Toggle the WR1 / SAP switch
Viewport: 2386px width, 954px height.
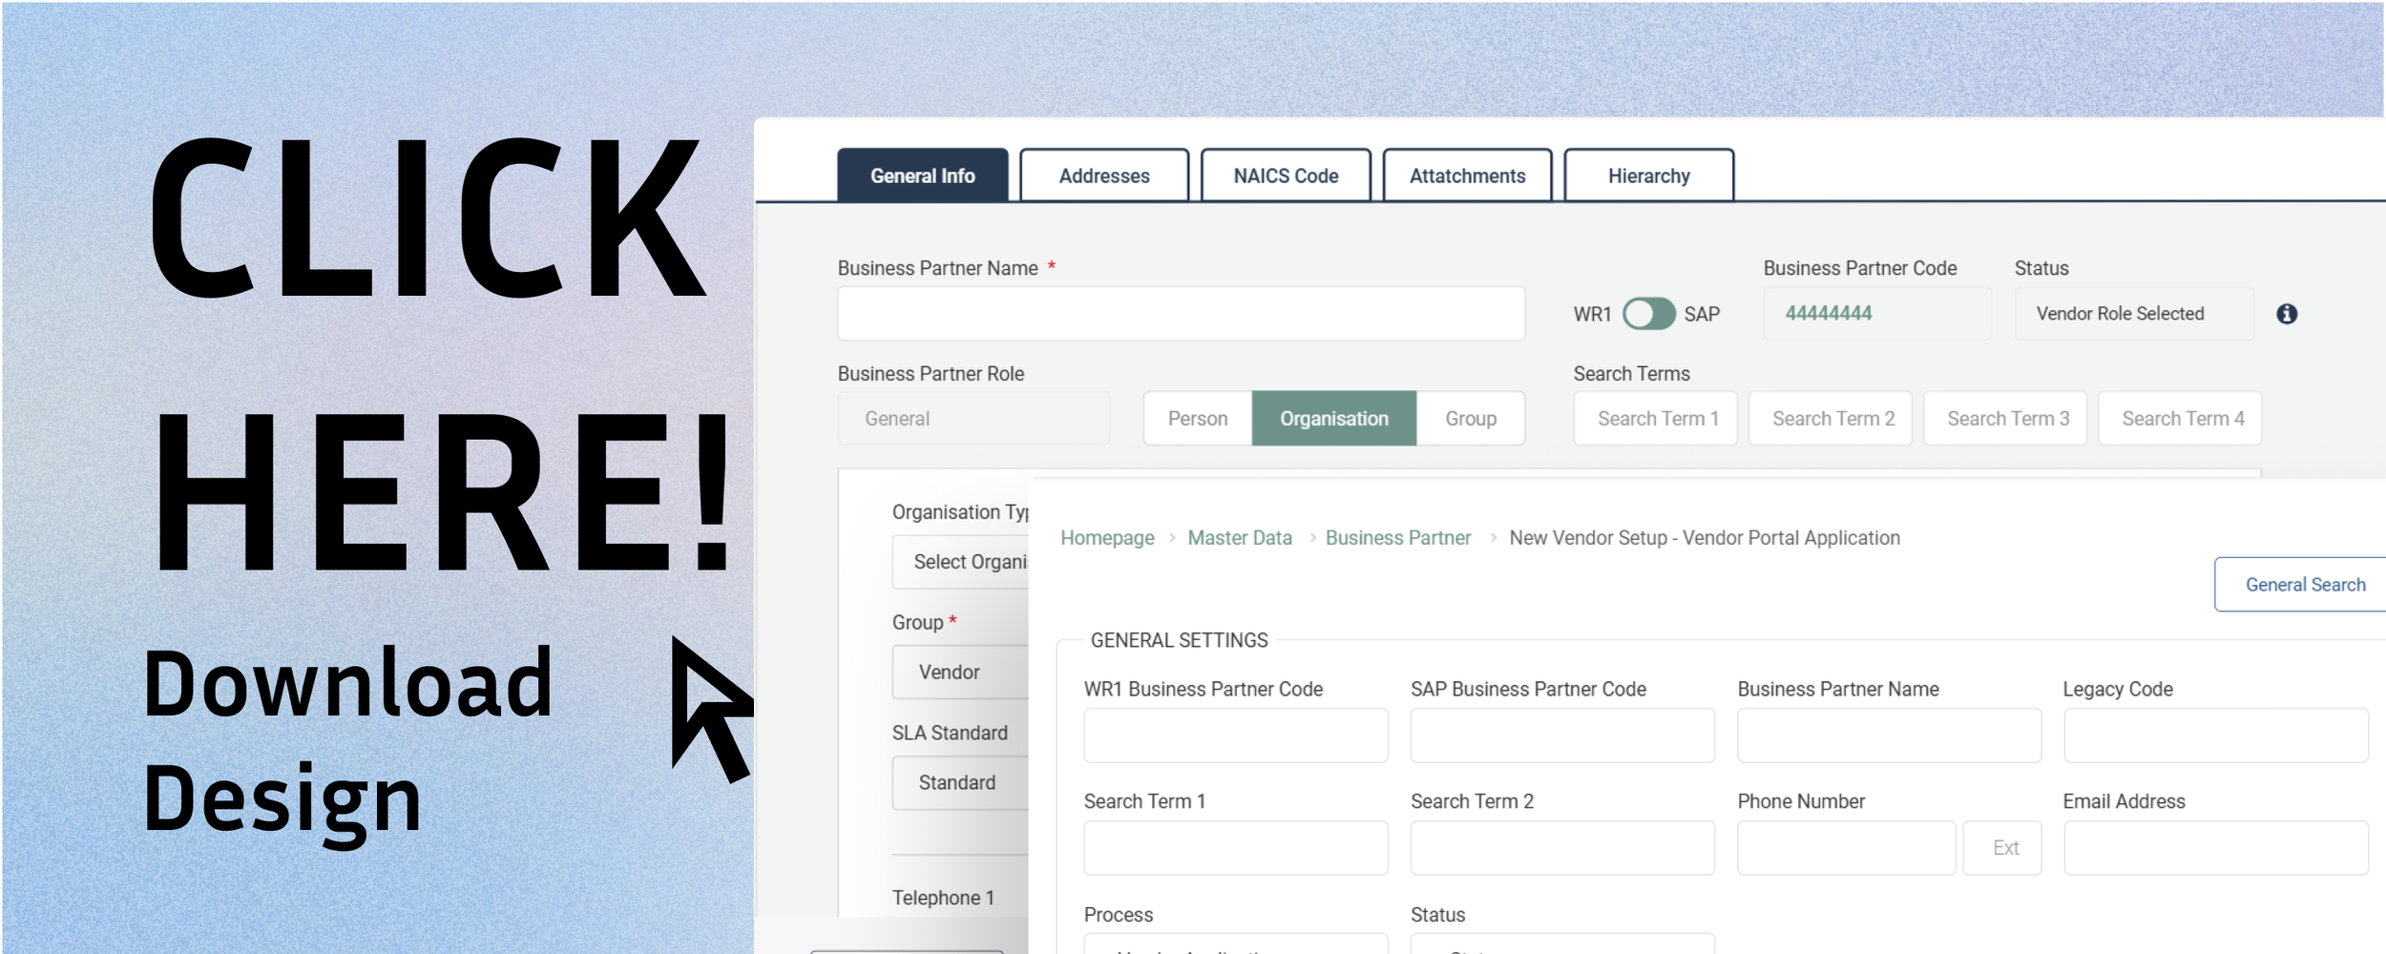click(x=1648, y=314)
